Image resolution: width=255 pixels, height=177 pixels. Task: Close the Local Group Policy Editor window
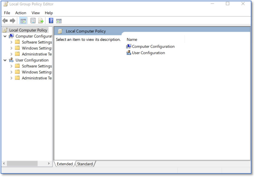tap(243, 4)
